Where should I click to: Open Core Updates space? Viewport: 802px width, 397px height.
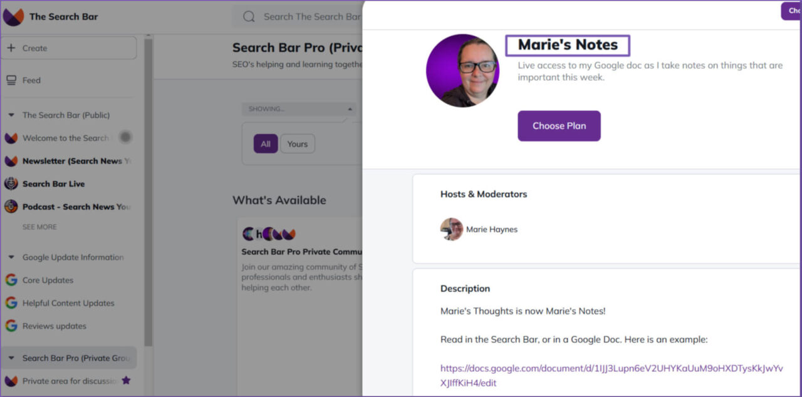pos(48,280)
